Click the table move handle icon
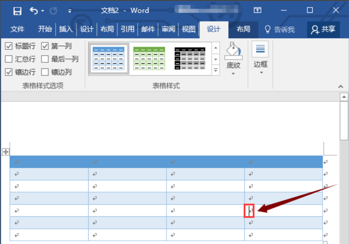Image resolution: width=349 pixels, height=244 pixels. tap(6, 152)
